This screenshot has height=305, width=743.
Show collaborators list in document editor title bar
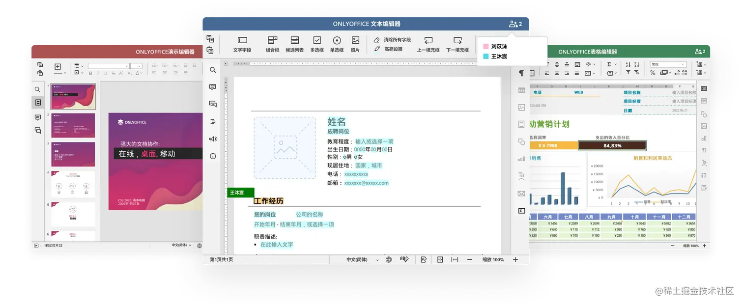pos(515,24)
